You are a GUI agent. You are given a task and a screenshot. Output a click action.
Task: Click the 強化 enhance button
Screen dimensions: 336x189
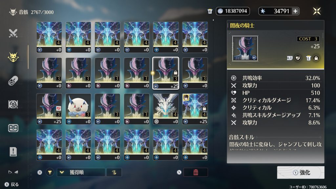(301, 173)
